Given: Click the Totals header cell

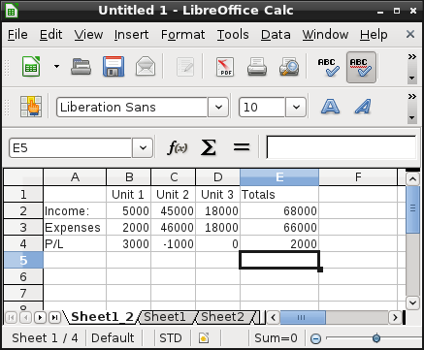Looking at the screenshot, I should tap(279, 194).
